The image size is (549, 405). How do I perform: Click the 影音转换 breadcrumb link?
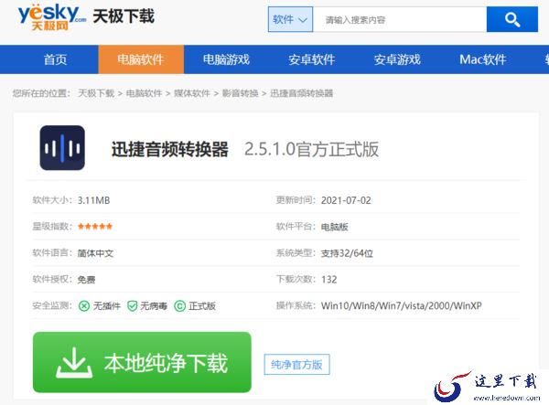(240, 93)
